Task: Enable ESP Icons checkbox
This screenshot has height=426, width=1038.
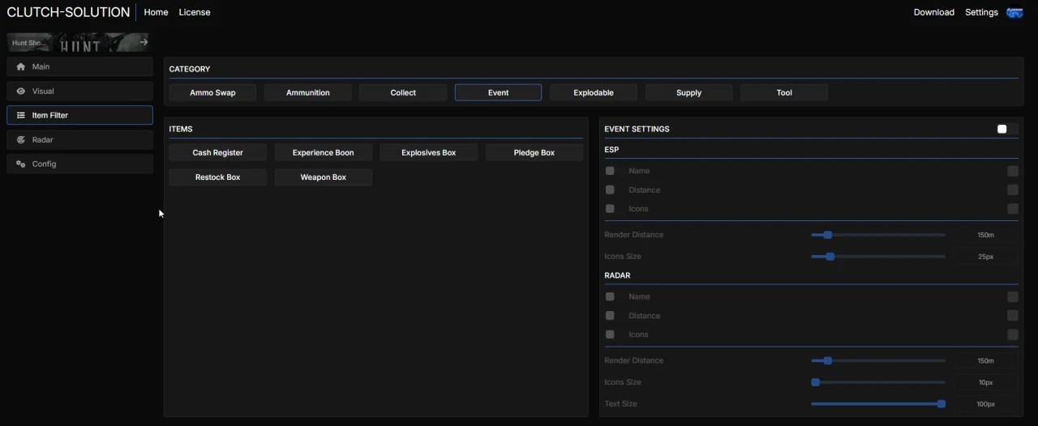Action: pos(610,208)
